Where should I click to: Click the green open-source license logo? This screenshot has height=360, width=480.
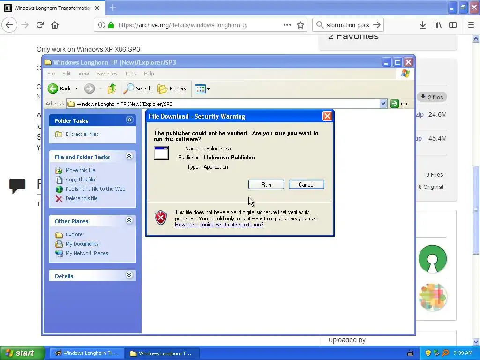(433, 259)
